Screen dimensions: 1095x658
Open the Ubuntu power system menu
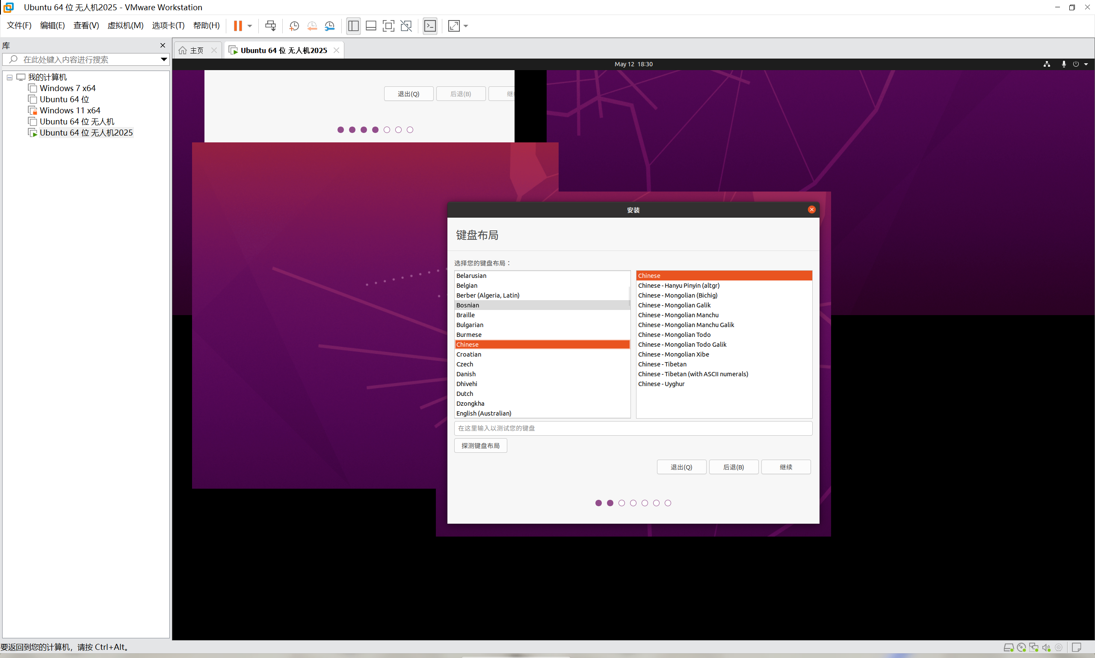(1075, 64)
